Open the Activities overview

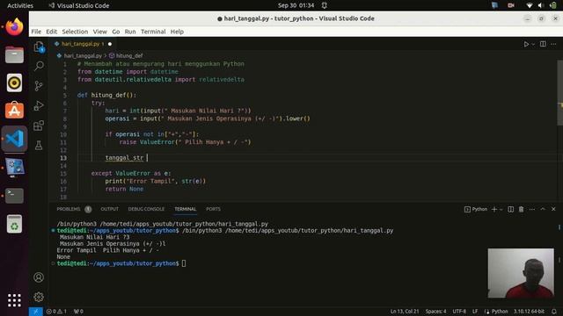[x=20, y=5]
